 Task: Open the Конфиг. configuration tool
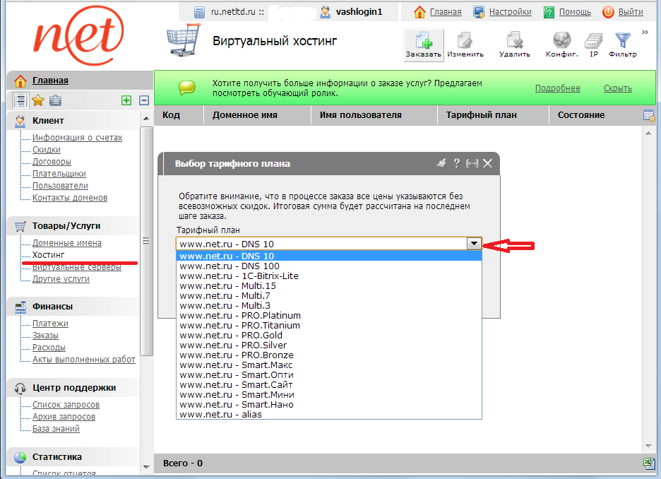562,45
